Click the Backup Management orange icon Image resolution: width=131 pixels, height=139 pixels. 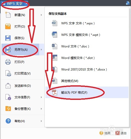(x=8, y=109)
